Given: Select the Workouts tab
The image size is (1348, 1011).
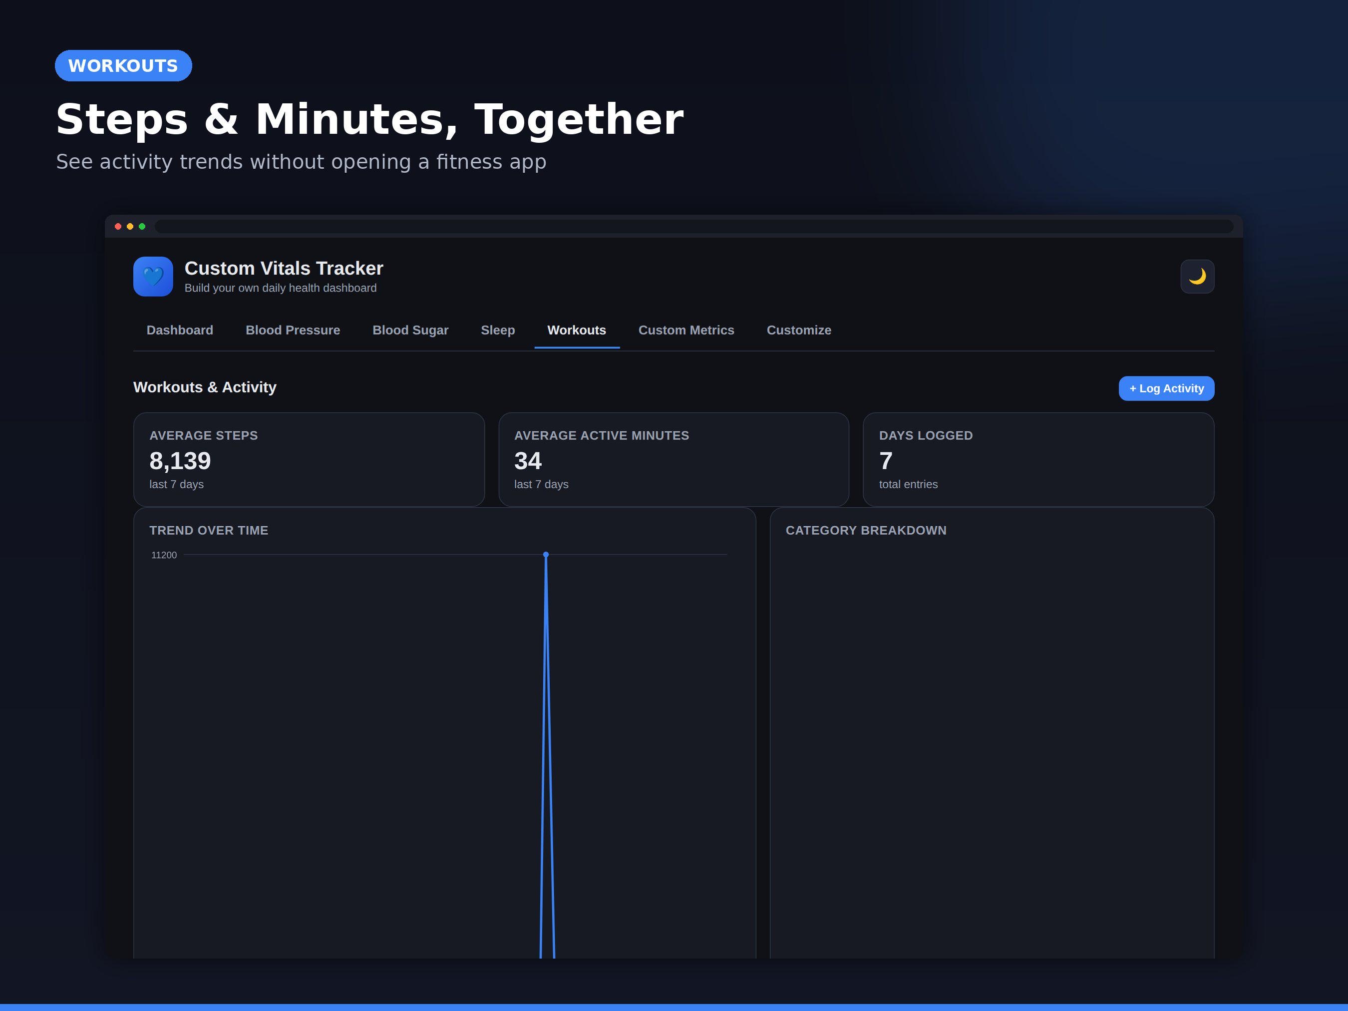Looking at the screenshot, I should [577, 331].
